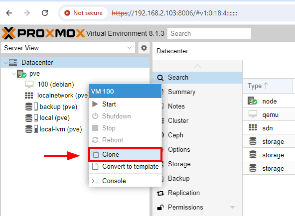Image resolution: width=295 pixels, height=216 pixels.
Task: Click the localnetwork grid icon
Action: 29,96
